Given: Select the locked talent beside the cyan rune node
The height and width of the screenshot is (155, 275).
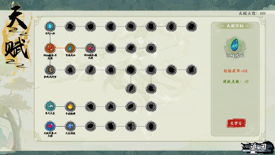Looking at the screenshot, I should tap(70, 27).
